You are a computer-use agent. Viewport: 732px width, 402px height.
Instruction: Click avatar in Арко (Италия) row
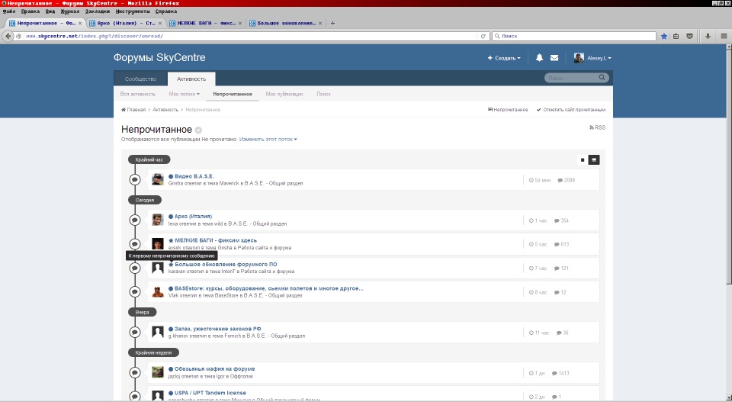click(x=158, y=220)
